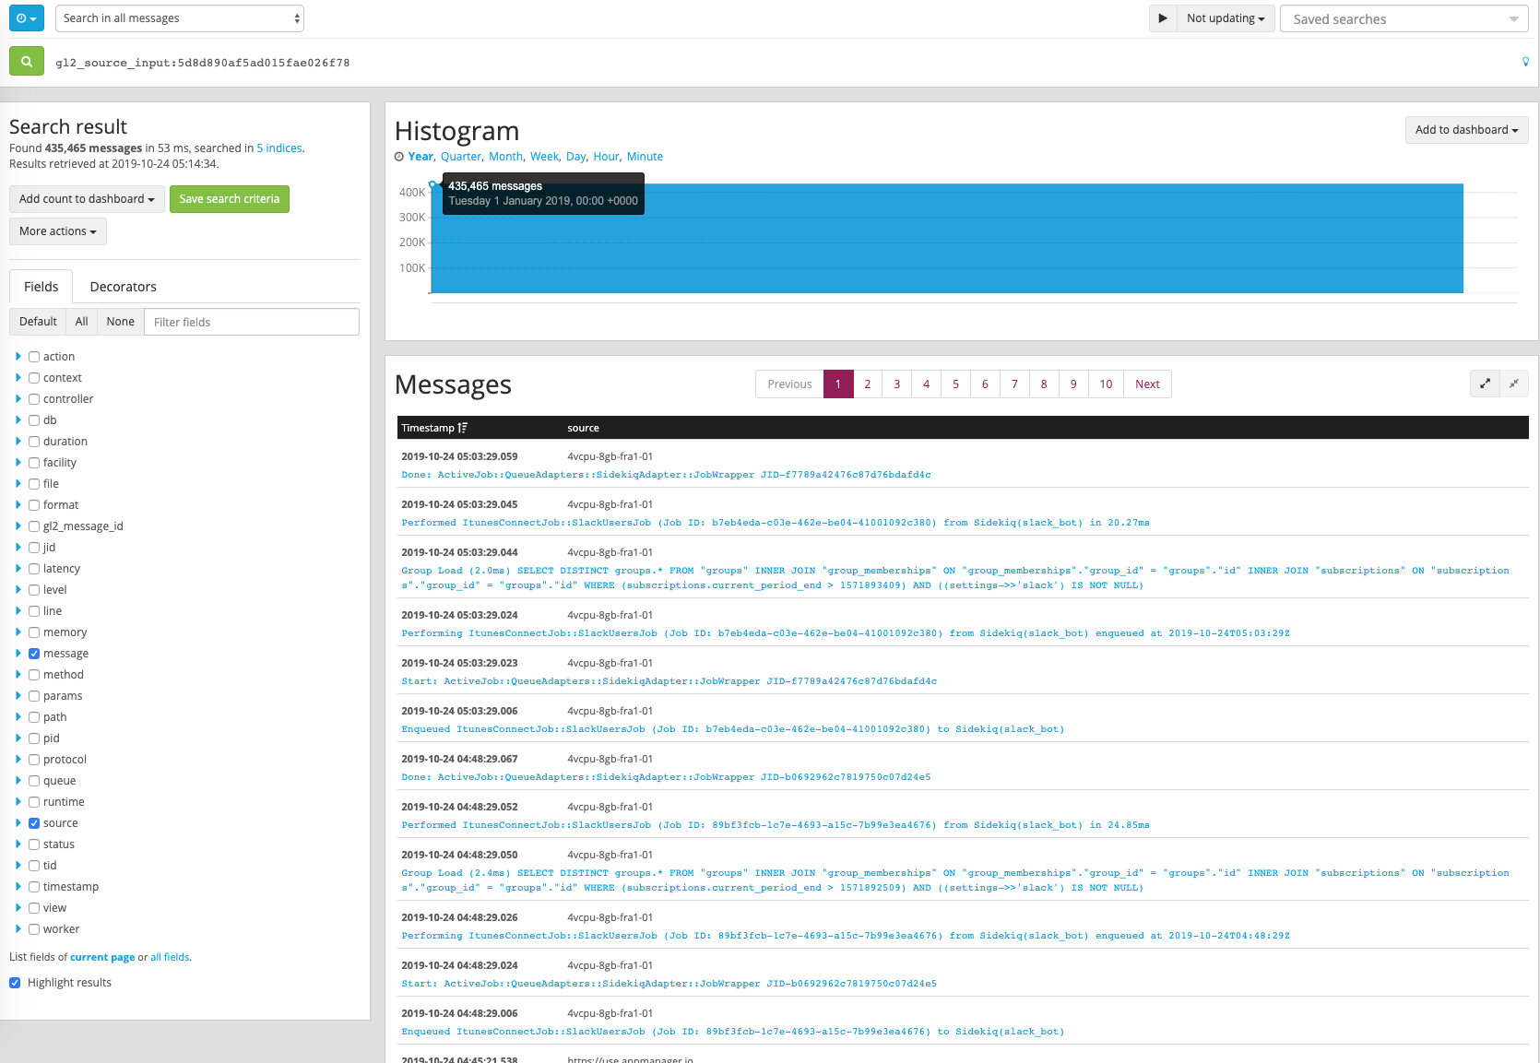Expand the action field details arrow
Viewport: 1540px width, 1063px height.
click(x=19, y=356)
